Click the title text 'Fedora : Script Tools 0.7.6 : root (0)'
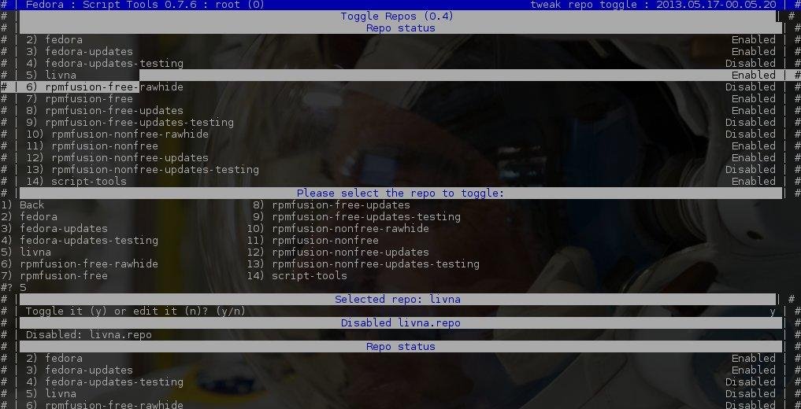This screenshot has height=409, width=801. (145, 5)
